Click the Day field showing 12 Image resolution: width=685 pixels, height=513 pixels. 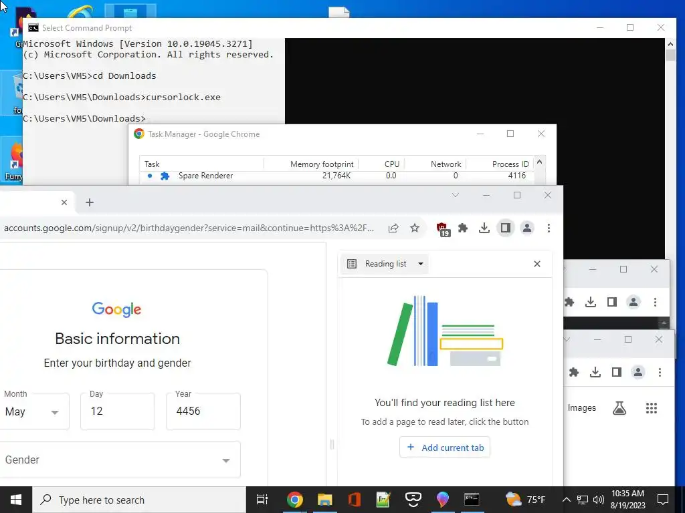point(118,411)
